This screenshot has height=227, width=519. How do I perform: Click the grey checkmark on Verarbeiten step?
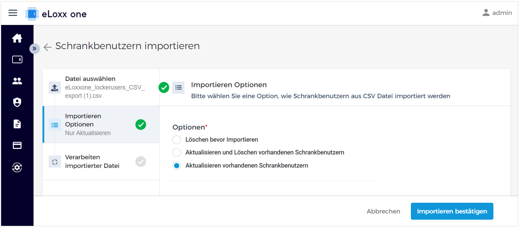[x=140, y=162]
